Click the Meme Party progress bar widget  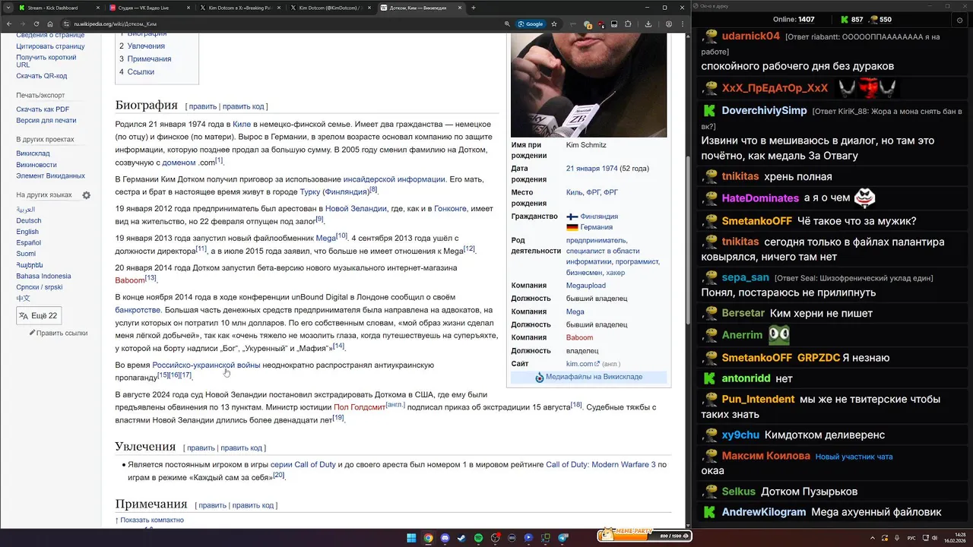tap(645, 535)
